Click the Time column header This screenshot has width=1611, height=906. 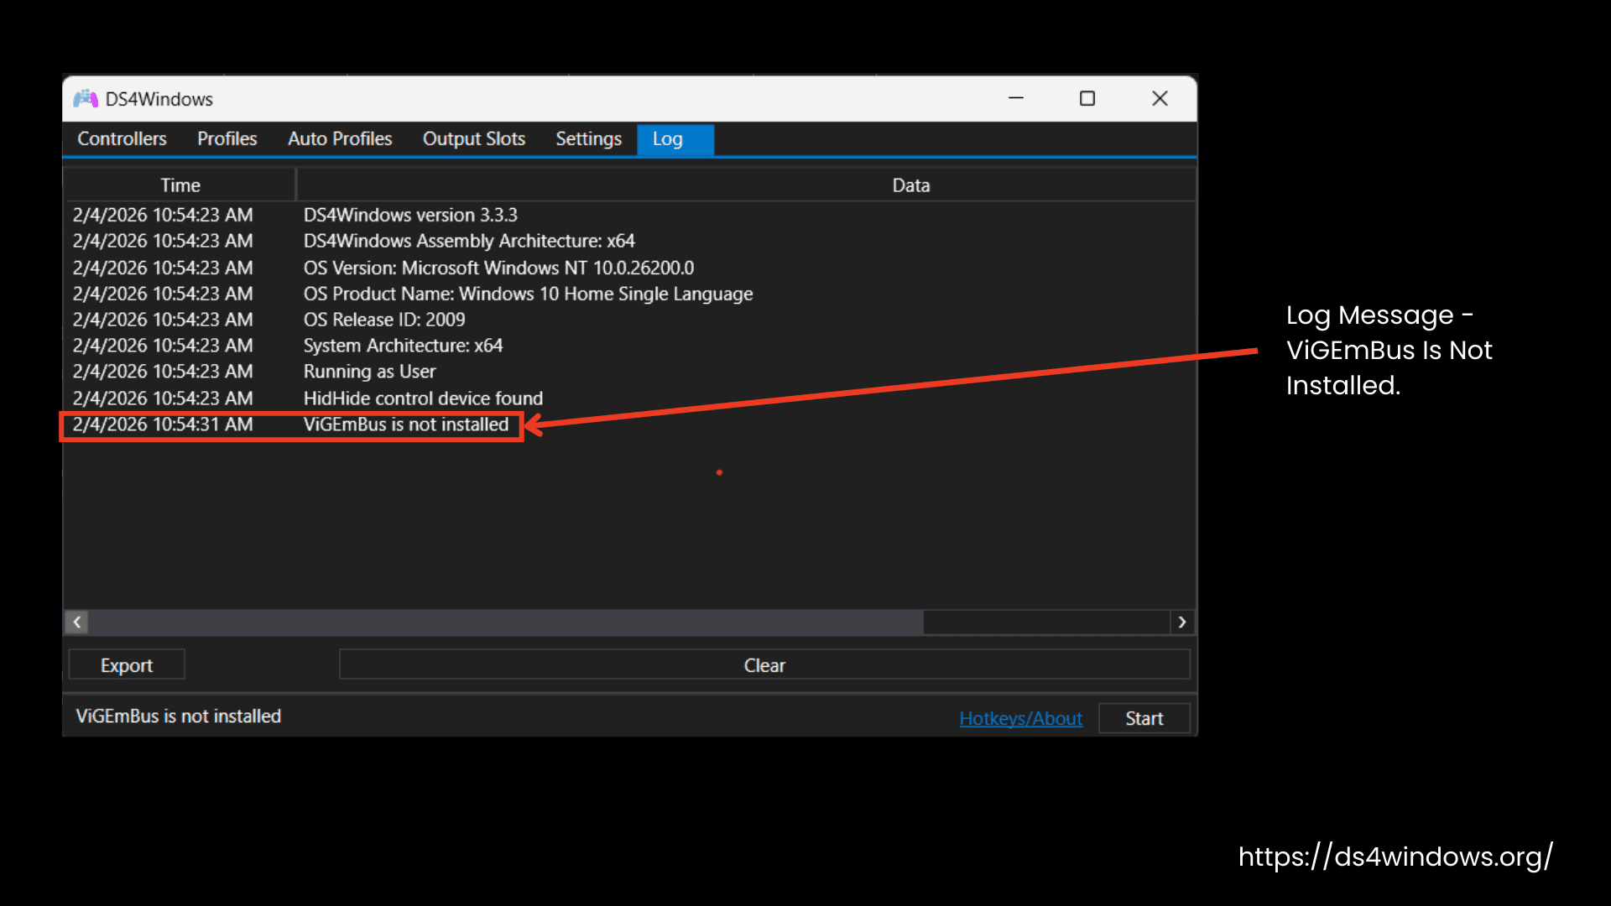(x=180, y=185)
